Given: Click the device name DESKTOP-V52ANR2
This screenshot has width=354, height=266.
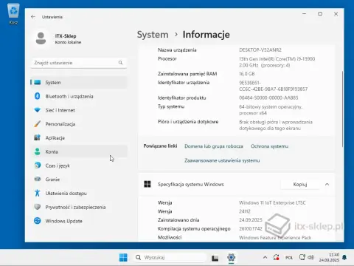Looking at the screenshot, I should (x=260, y=50).
